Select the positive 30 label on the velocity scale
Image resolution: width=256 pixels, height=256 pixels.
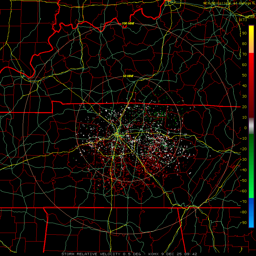244,96
